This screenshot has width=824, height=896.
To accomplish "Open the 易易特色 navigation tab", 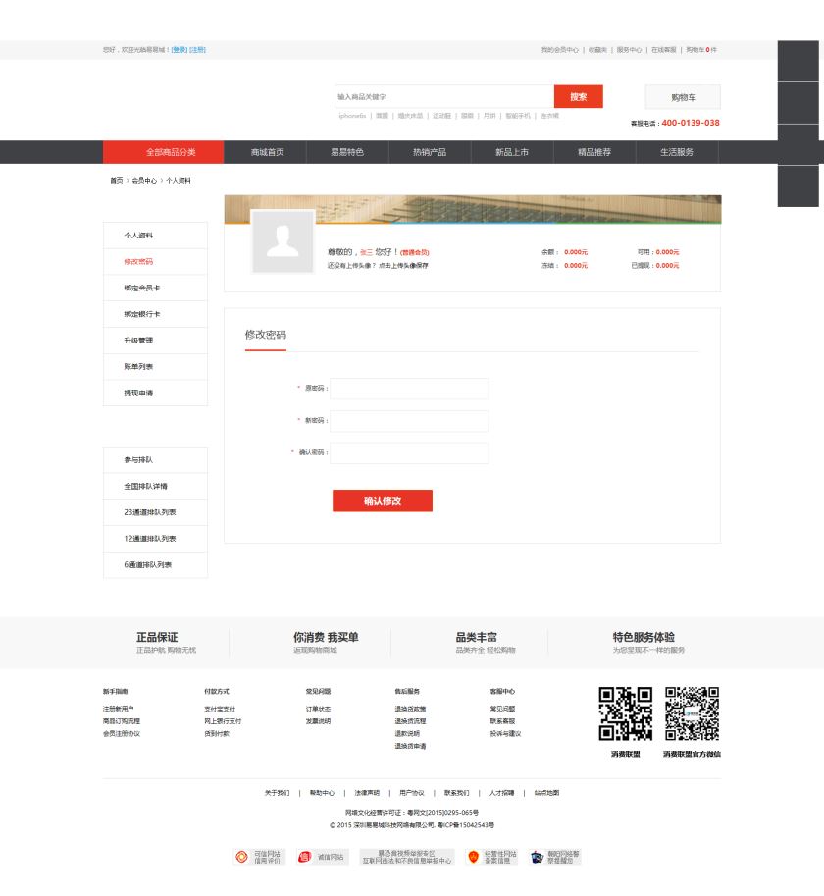I will click(347, 152).
